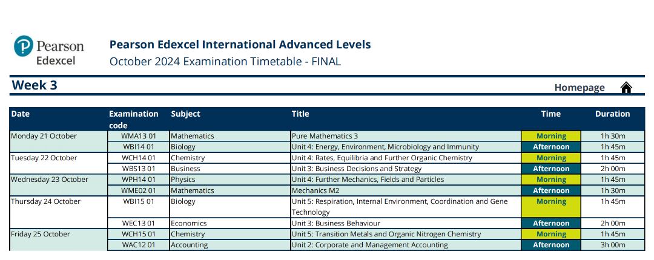Select Unit 4: Energy, Environment, Microbiology title

pyautogui.click(x=406, y=147)
